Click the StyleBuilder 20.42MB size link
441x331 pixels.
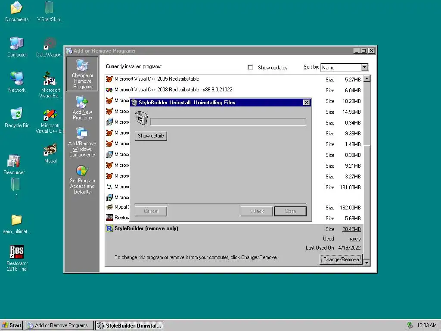pos(351,229)
